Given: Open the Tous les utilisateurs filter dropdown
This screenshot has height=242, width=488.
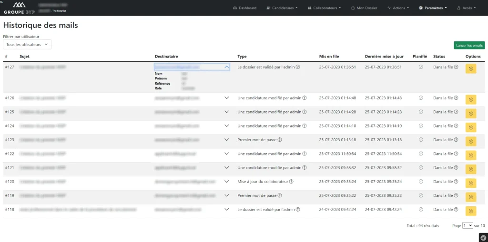Looking at the screenshot, I should click(27, 44).
